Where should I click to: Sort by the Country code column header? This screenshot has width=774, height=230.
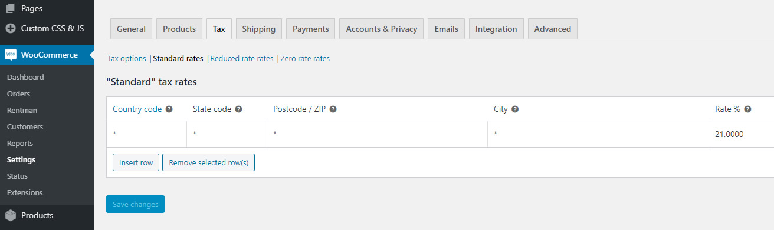pos(137,109)
